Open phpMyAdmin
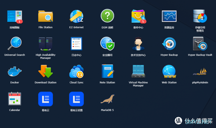Viewport: 216px width, 128px height. point(200,71)
